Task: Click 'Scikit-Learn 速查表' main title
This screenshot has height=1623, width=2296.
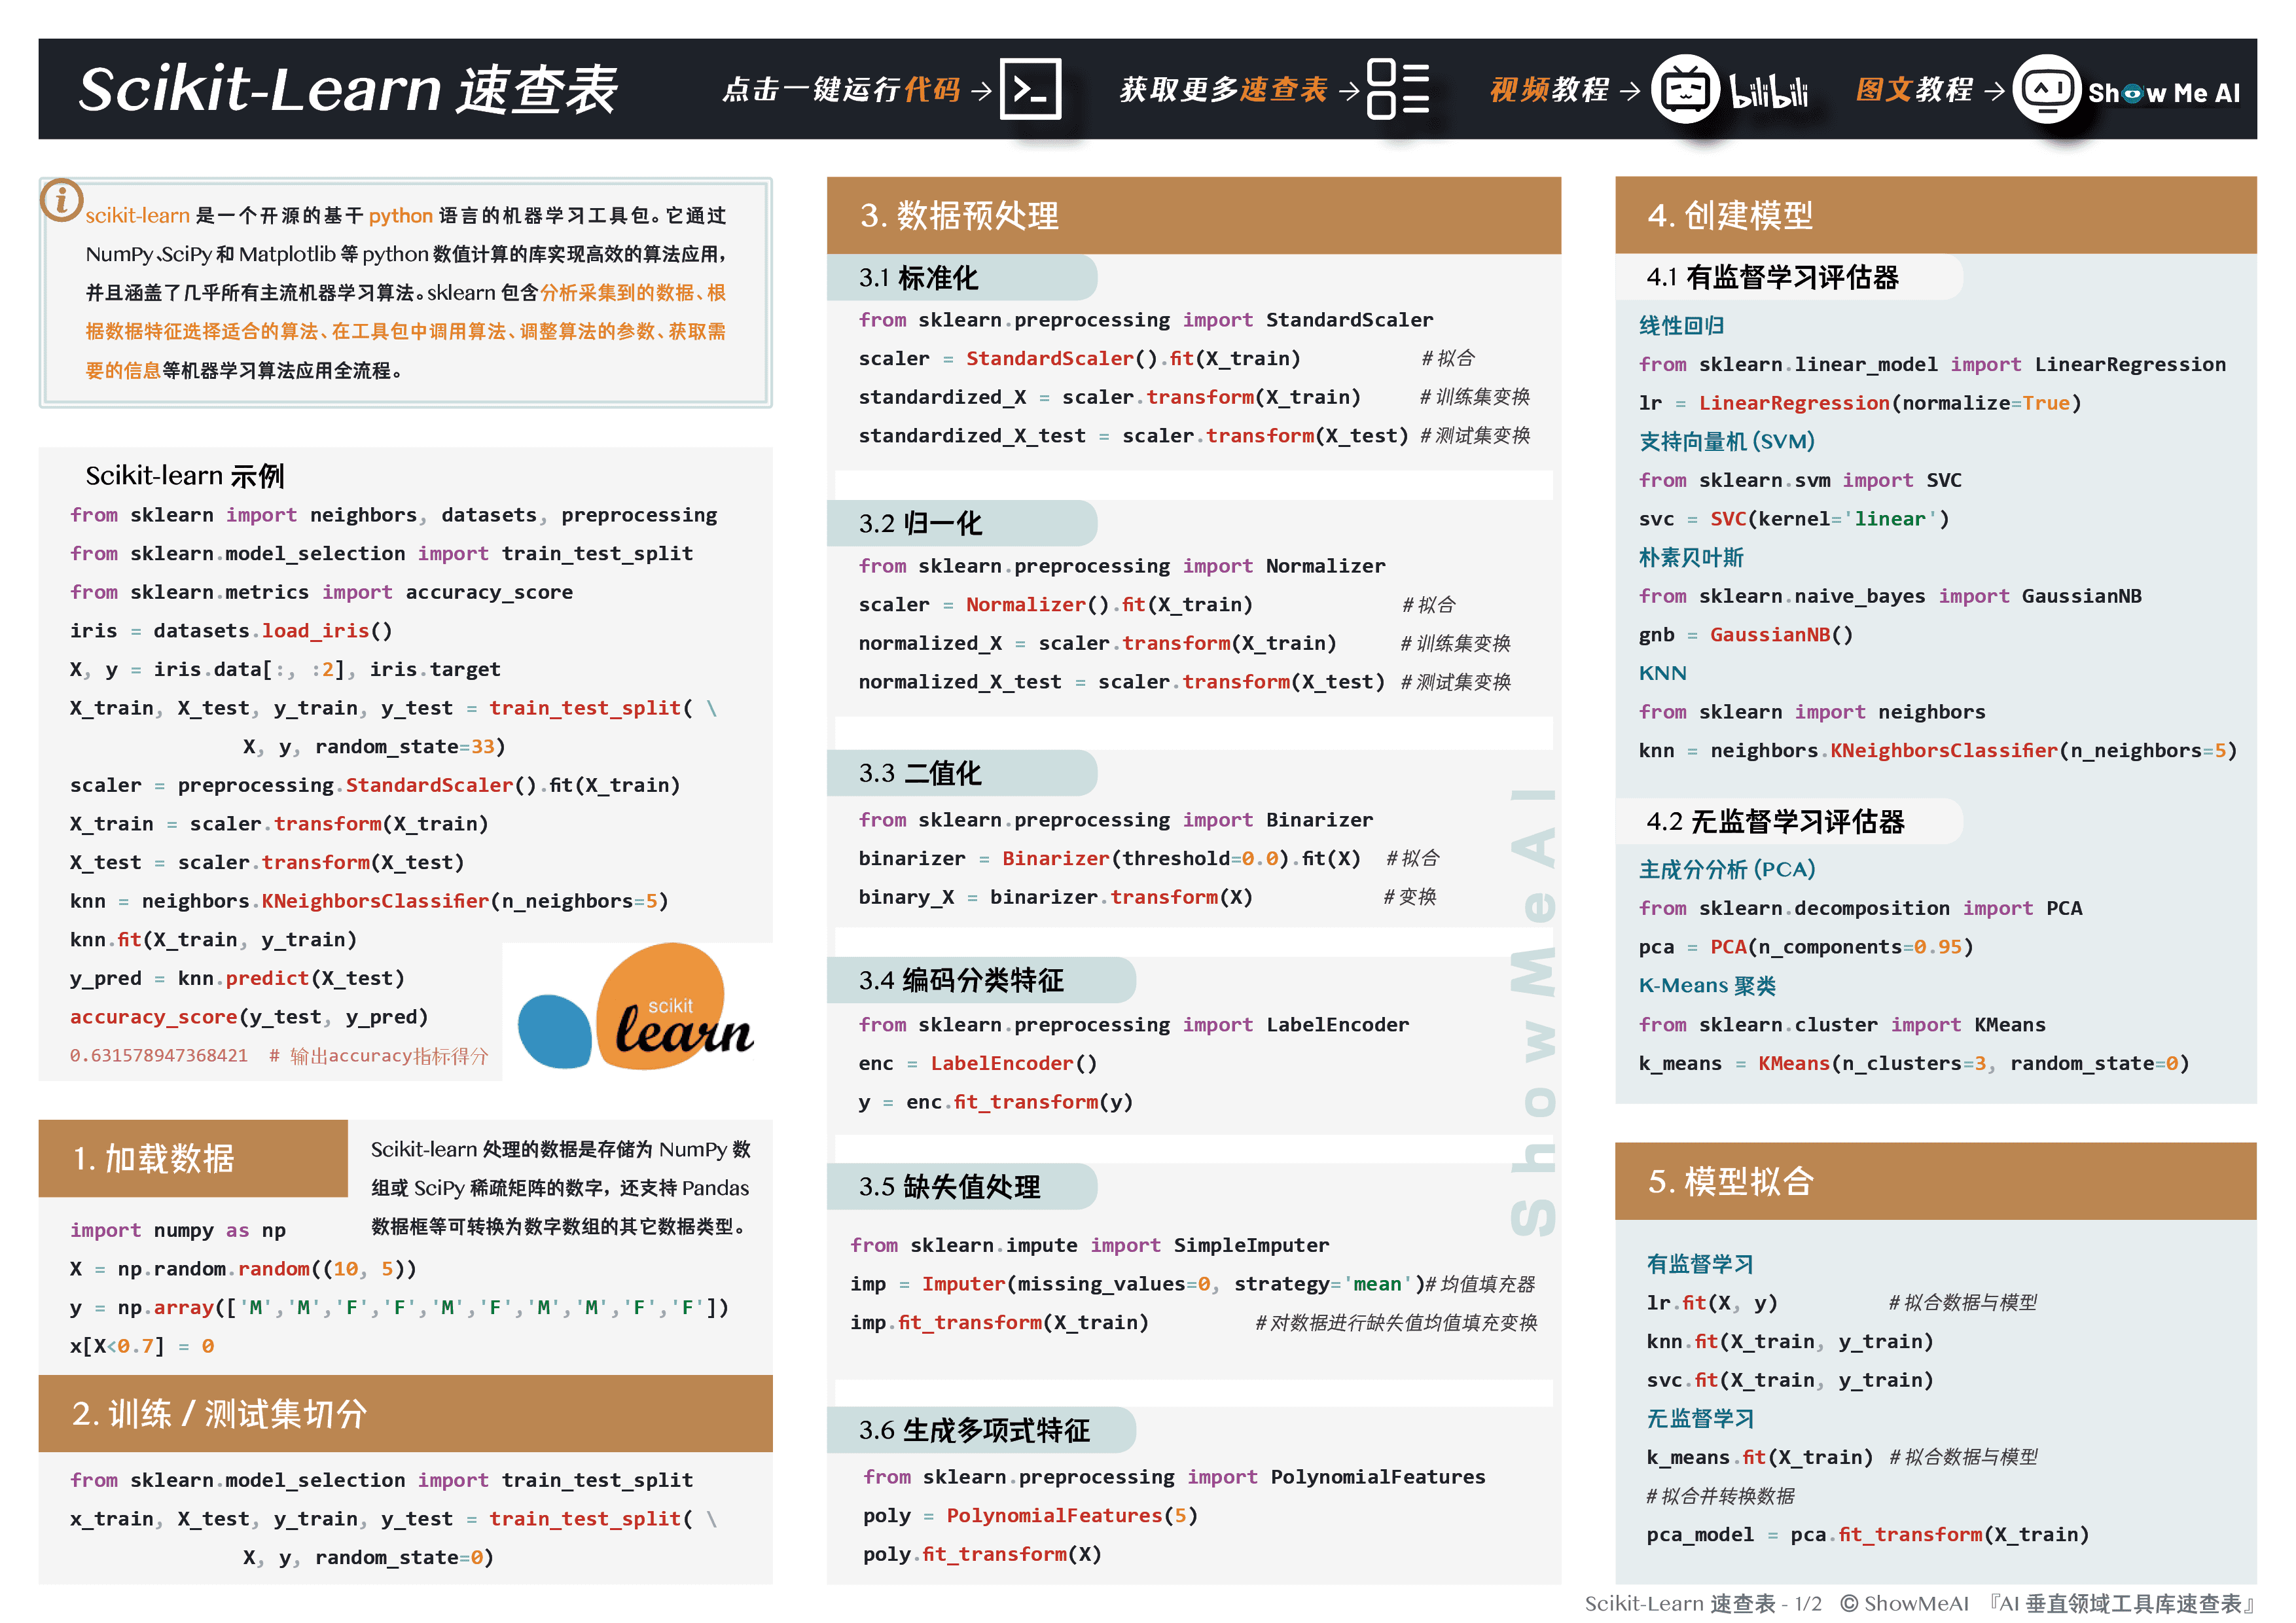Action: point(348,90)
